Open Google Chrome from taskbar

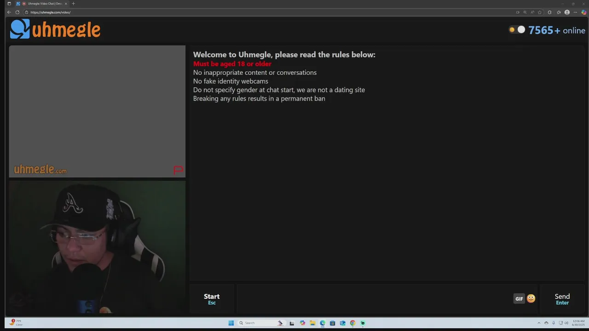(353, 323)
